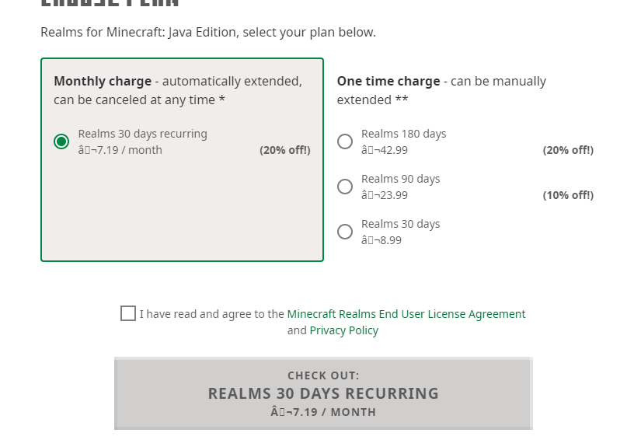Pick the Realms 90 days radio button
This screenshot has width=634, height=447.
point(345,187)
